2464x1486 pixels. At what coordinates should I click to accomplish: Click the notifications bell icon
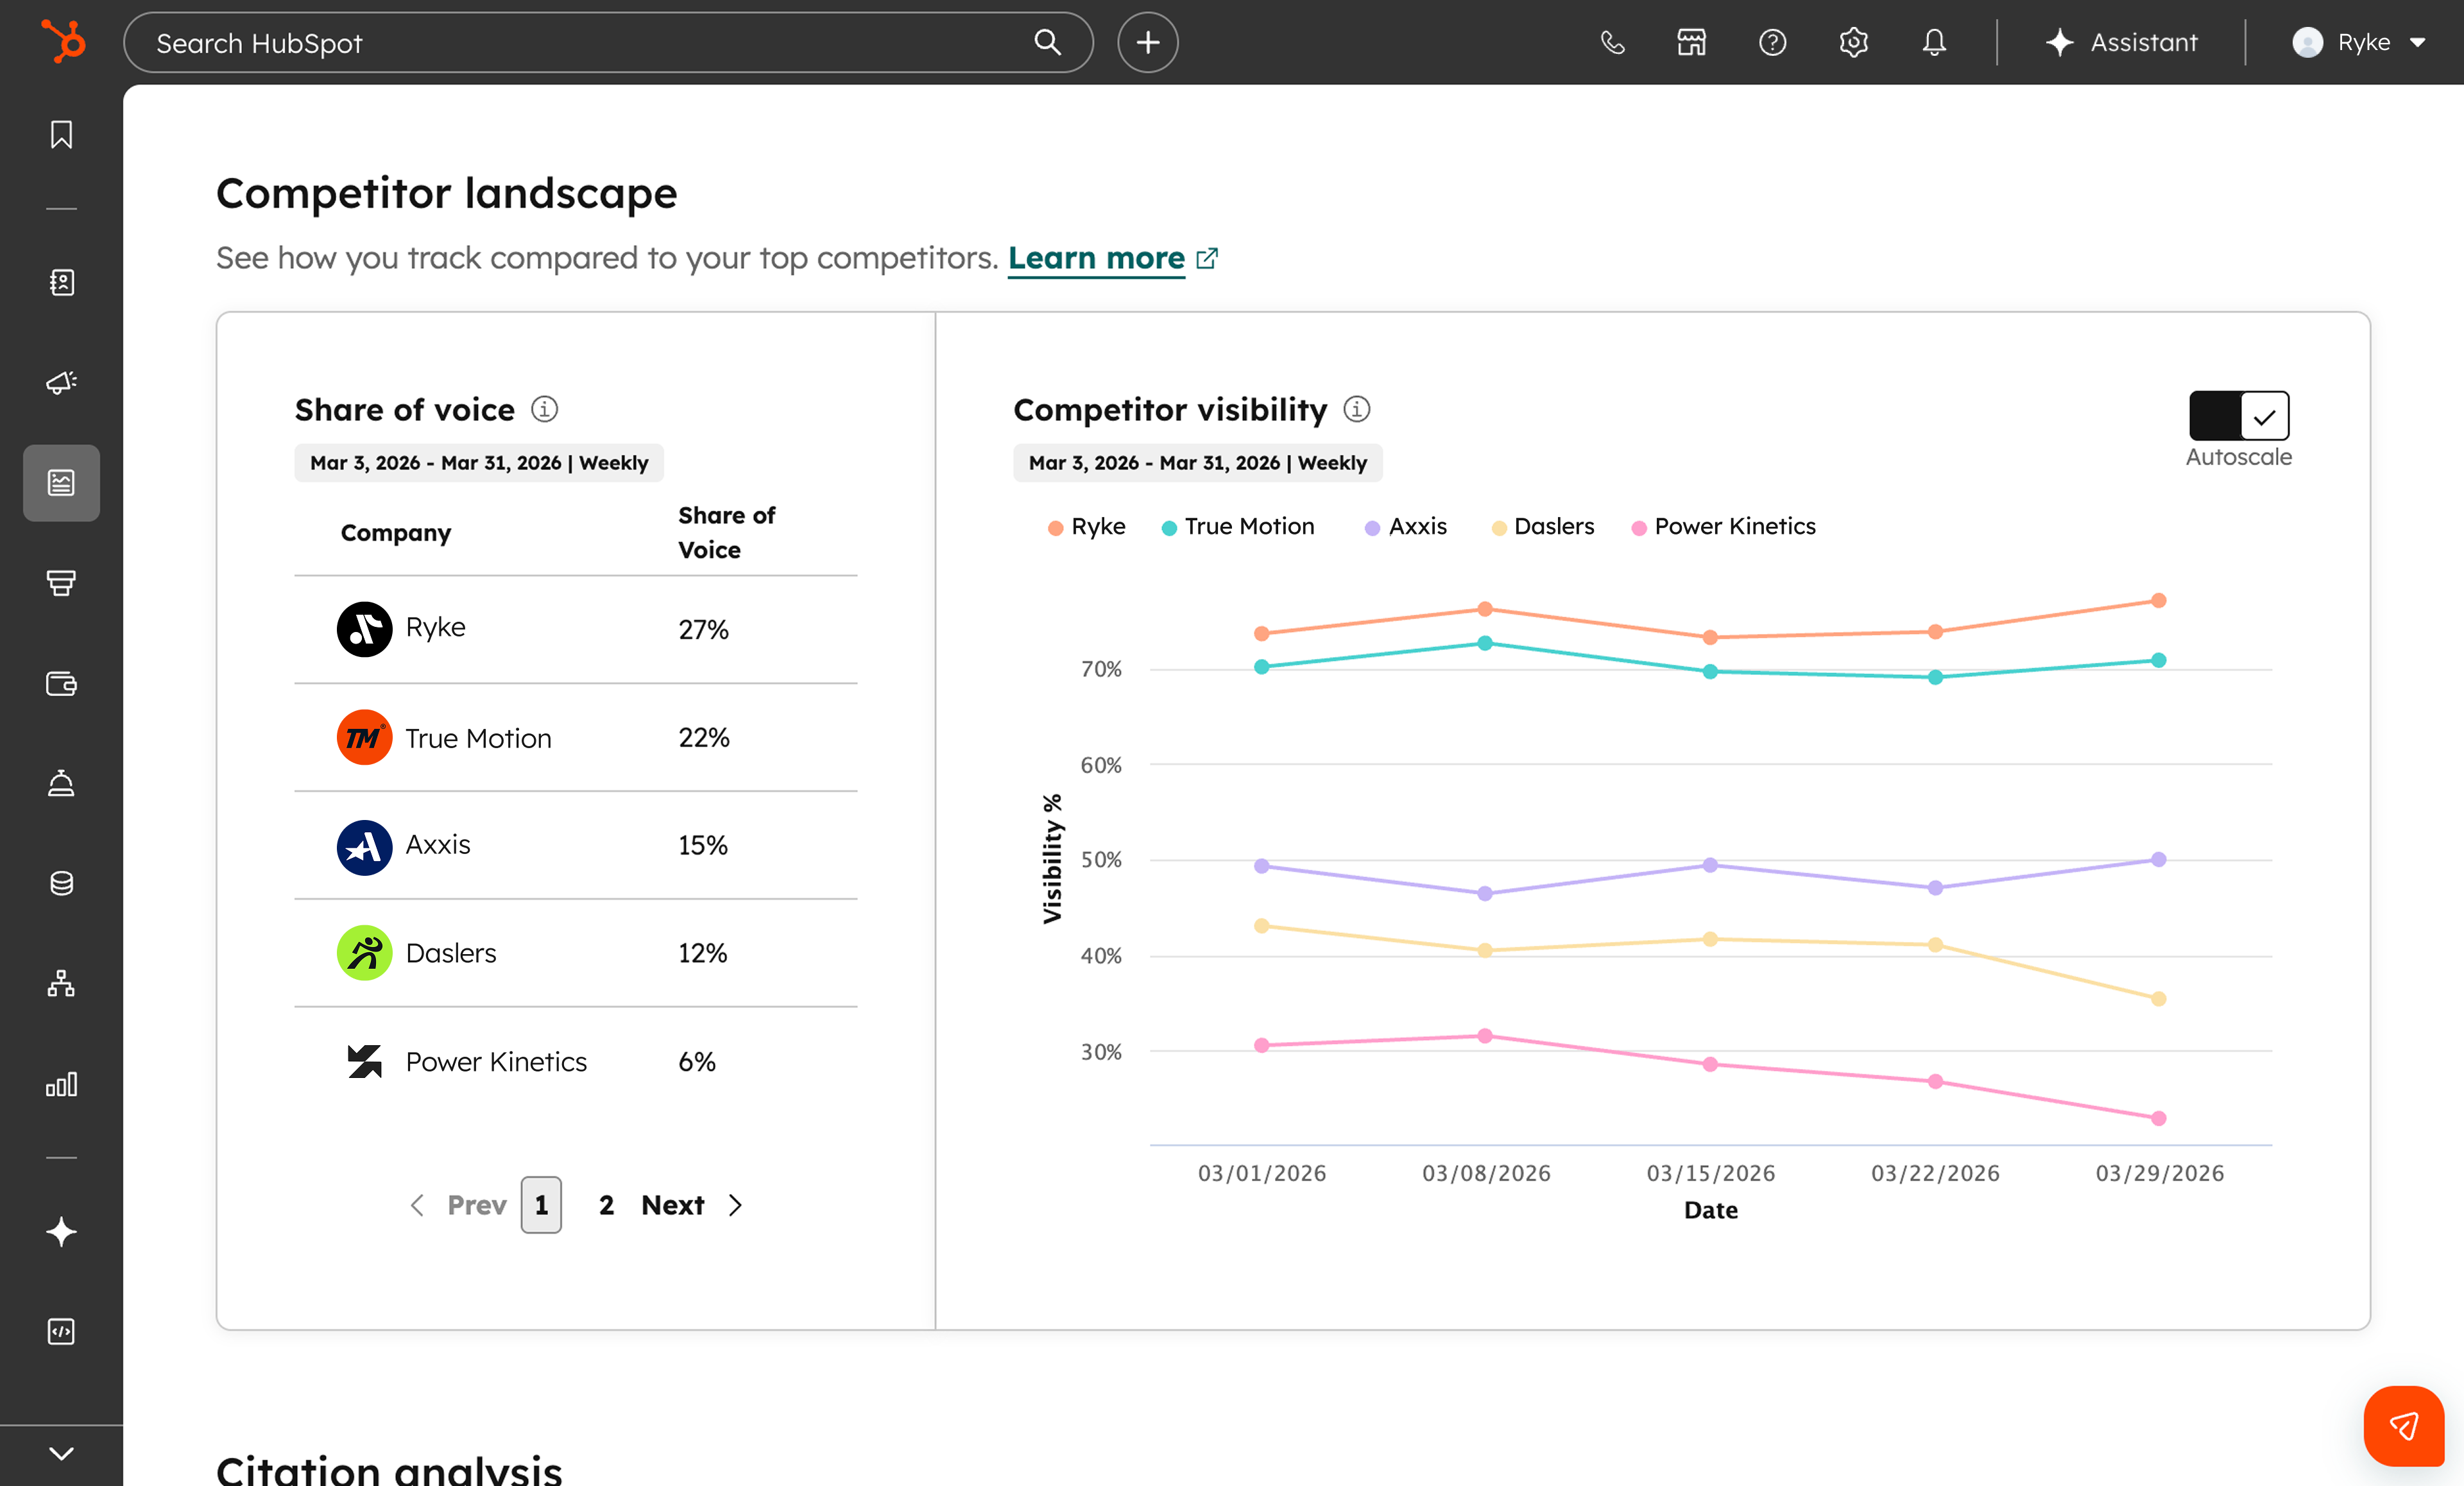tap(1933, 42)
